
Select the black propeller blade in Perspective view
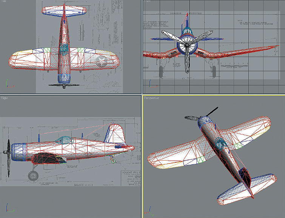pos(212,111)
